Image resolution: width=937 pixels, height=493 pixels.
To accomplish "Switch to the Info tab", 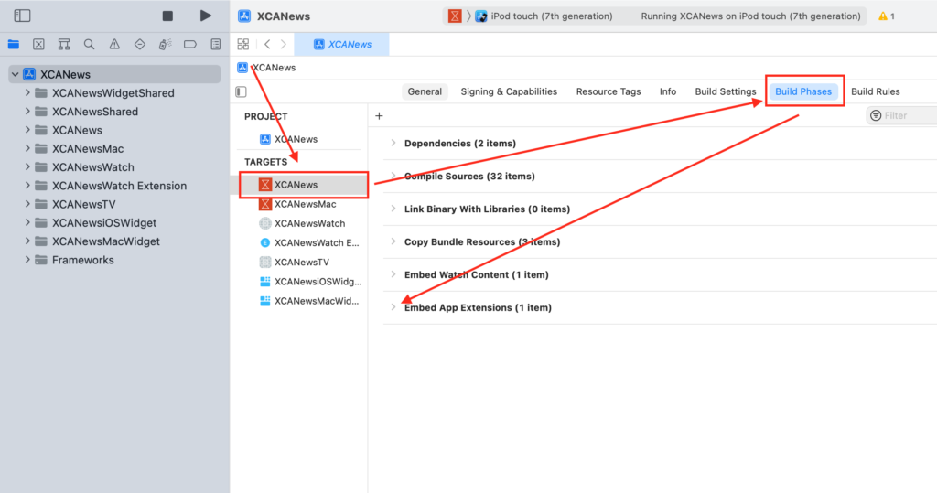I will (667, 91).
